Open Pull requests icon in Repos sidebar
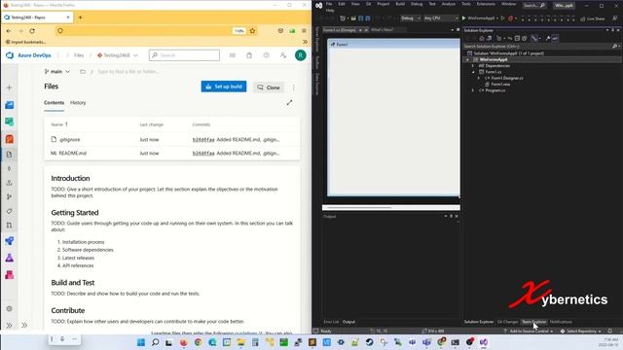Screen dimensions: 623x350 tap(10, 225)
